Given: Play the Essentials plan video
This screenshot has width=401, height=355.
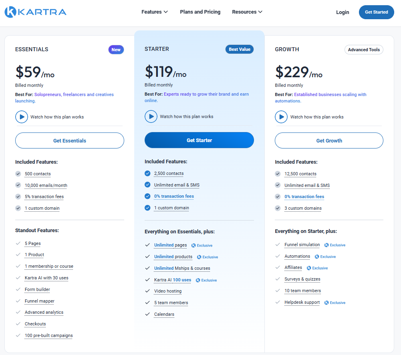Looking at the screenshot, I should [22, 117].
